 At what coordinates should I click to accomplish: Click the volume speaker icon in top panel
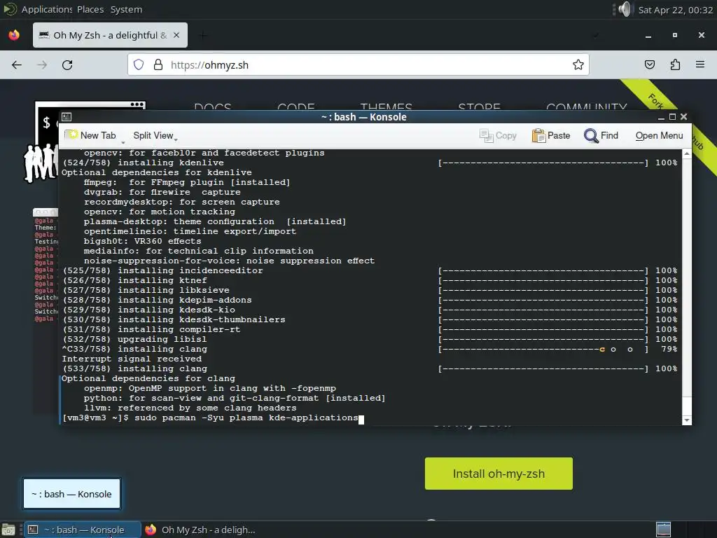tap(625, 10)
